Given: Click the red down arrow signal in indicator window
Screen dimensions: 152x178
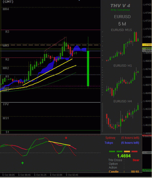Looking at the screenshot, I should tap(66, 138).
